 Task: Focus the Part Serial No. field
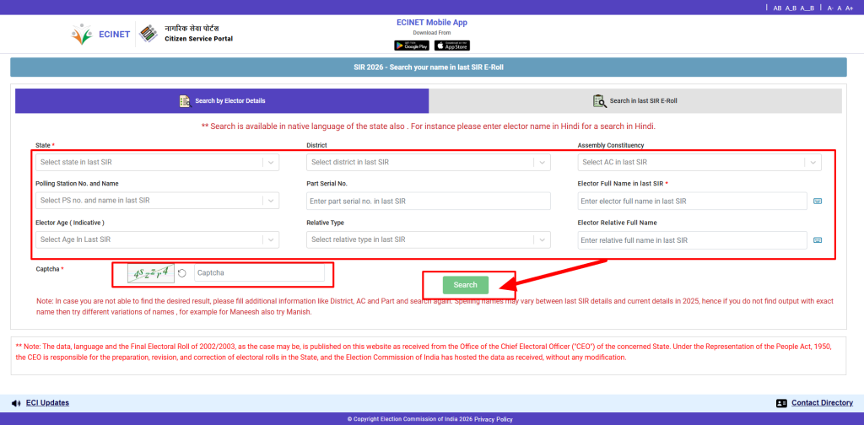pyautogui.click(x=428, y=201)
